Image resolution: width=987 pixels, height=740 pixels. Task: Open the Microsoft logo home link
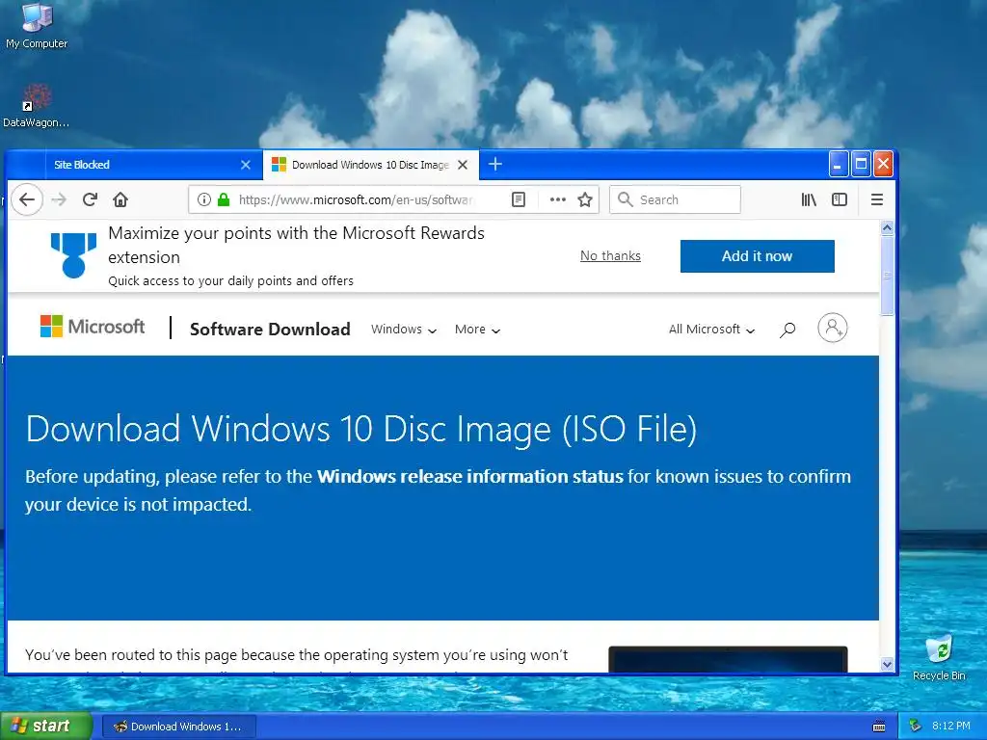tap(93, 327)
